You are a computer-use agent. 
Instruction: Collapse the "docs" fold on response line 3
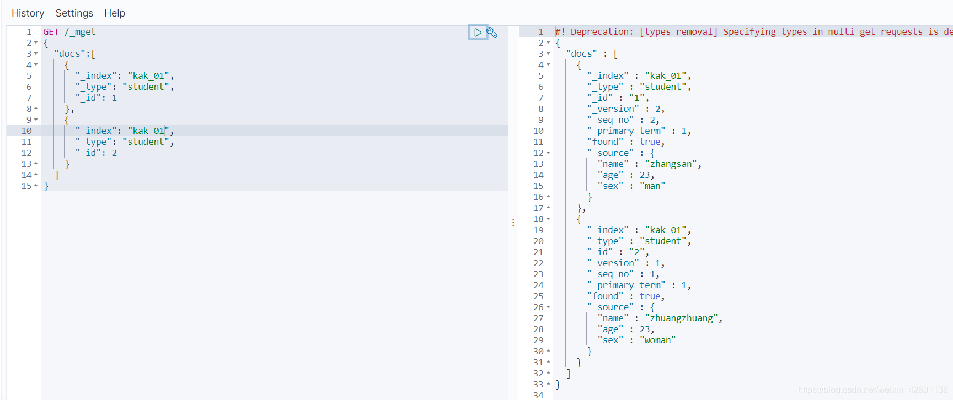(x=548, y=54)
